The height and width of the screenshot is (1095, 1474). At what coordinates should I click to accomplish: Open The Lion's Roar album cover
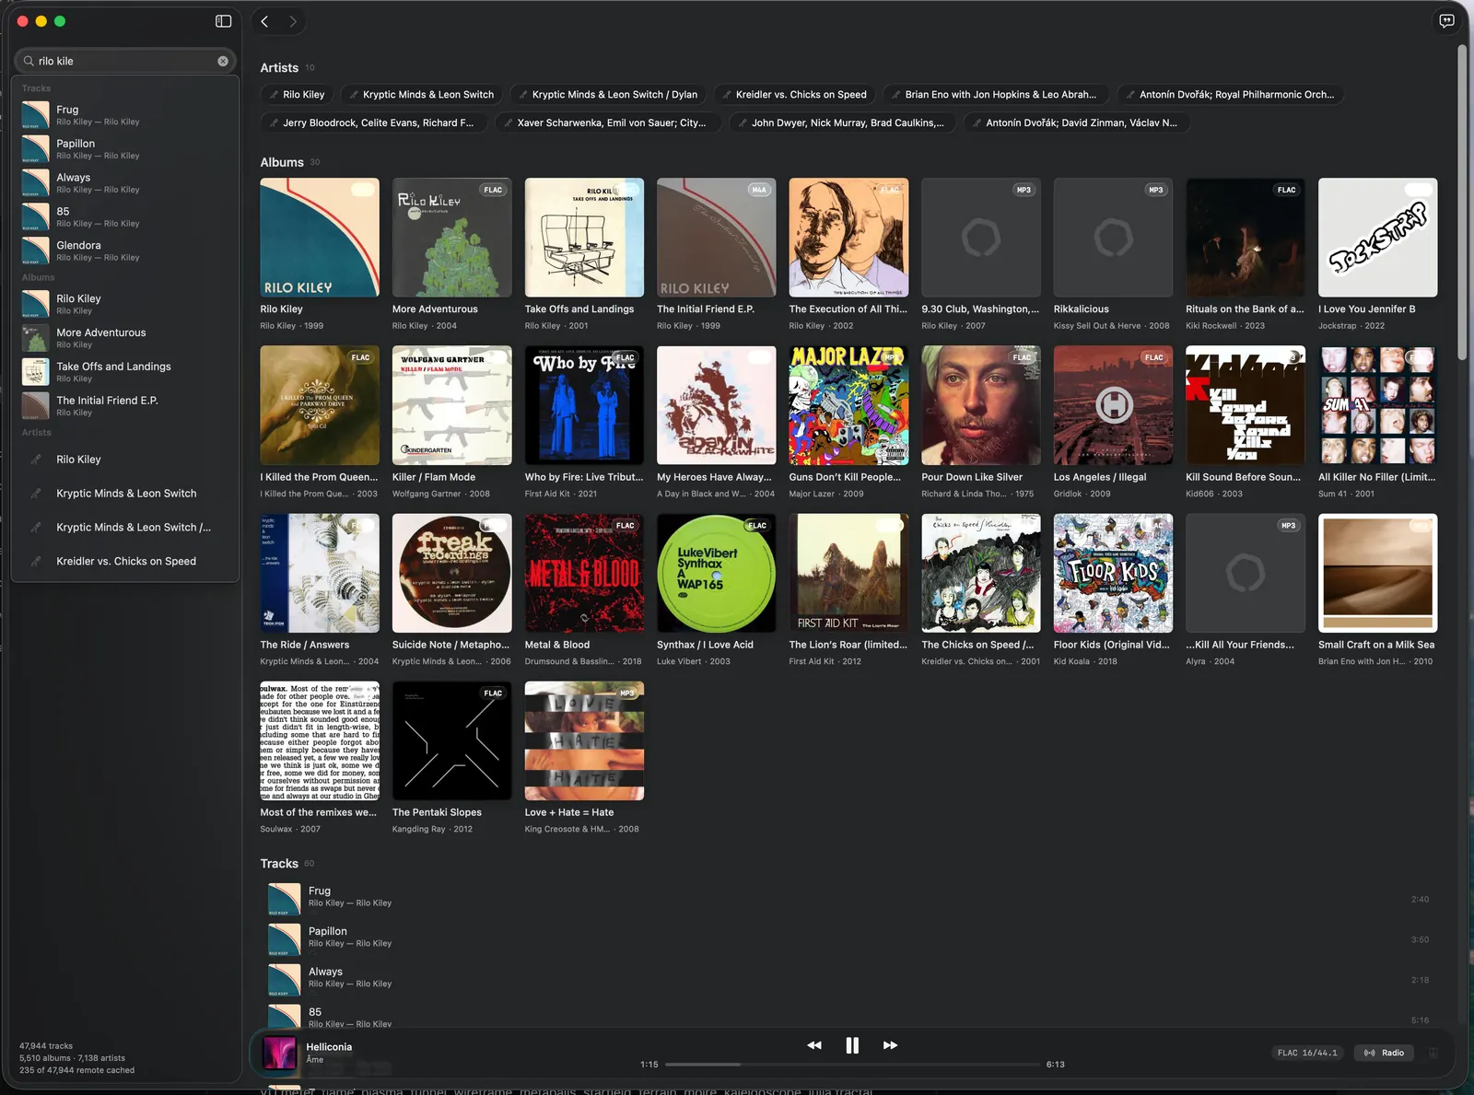click(848, 573)
